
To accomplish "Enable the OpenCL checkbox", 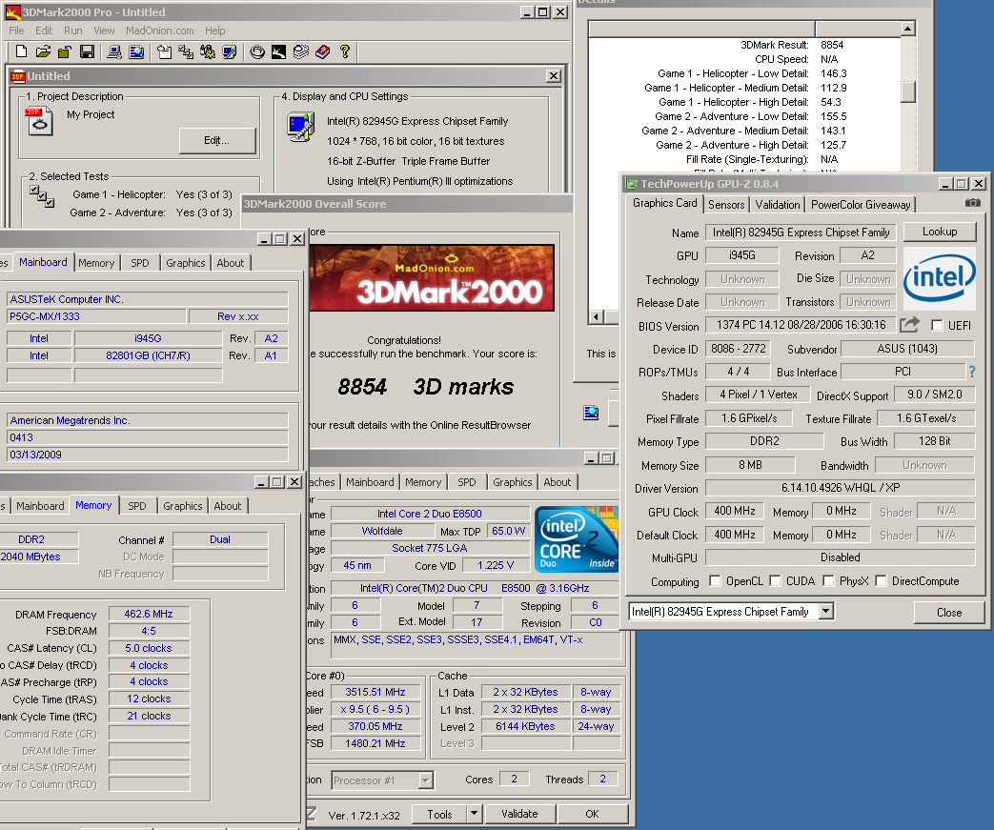I will coord(715,581).
